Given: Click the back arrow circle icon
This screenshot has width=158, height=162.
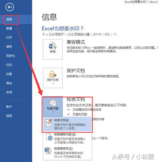Looking at the screenshot, I should (x=10, y=7).
